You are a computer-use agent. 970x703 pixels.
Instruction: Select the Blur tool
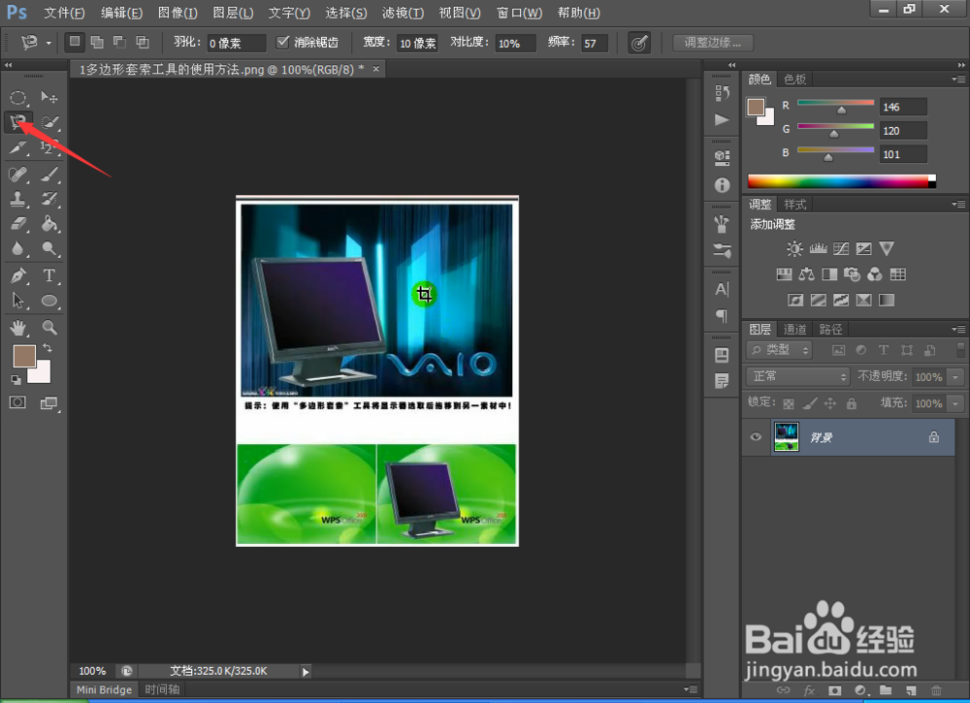pos(17,248)
